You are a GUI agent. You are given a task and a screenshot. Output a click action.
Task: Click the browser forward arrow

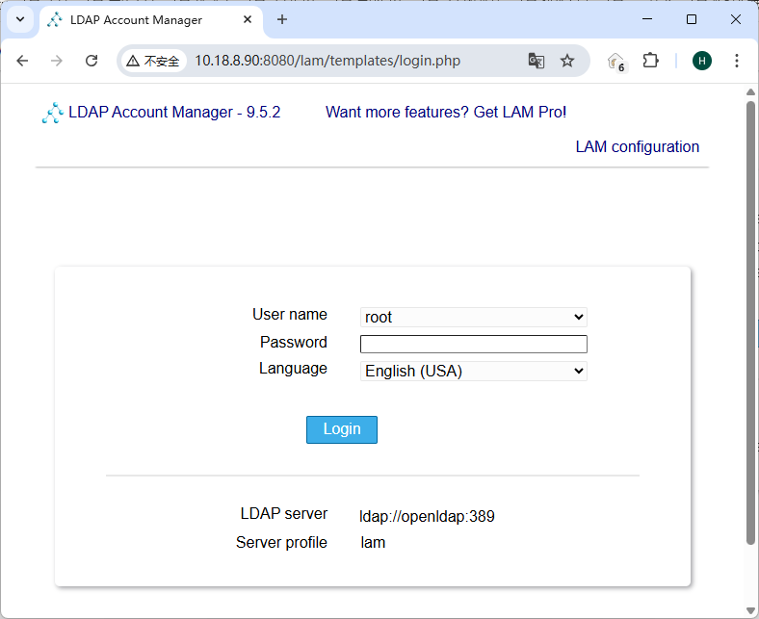[57, 61]
